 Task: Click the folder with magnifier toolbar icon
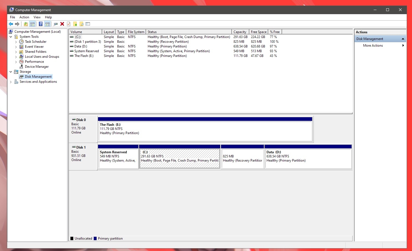click(x=81, y=24)
